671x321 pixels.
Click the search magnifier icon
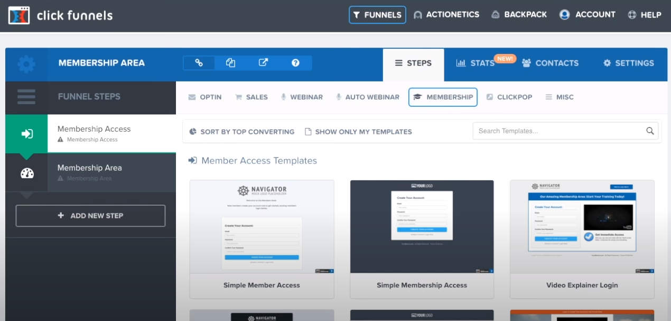[650, 131]
